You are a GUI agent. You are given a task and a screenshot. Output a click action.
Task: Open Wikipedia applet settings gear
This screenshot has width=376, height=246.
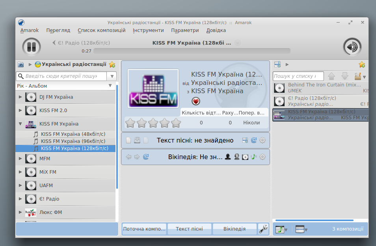click(x=262, y=157)
